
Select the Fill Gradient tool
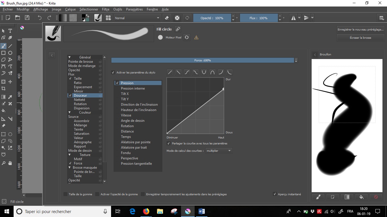[4, 97]
